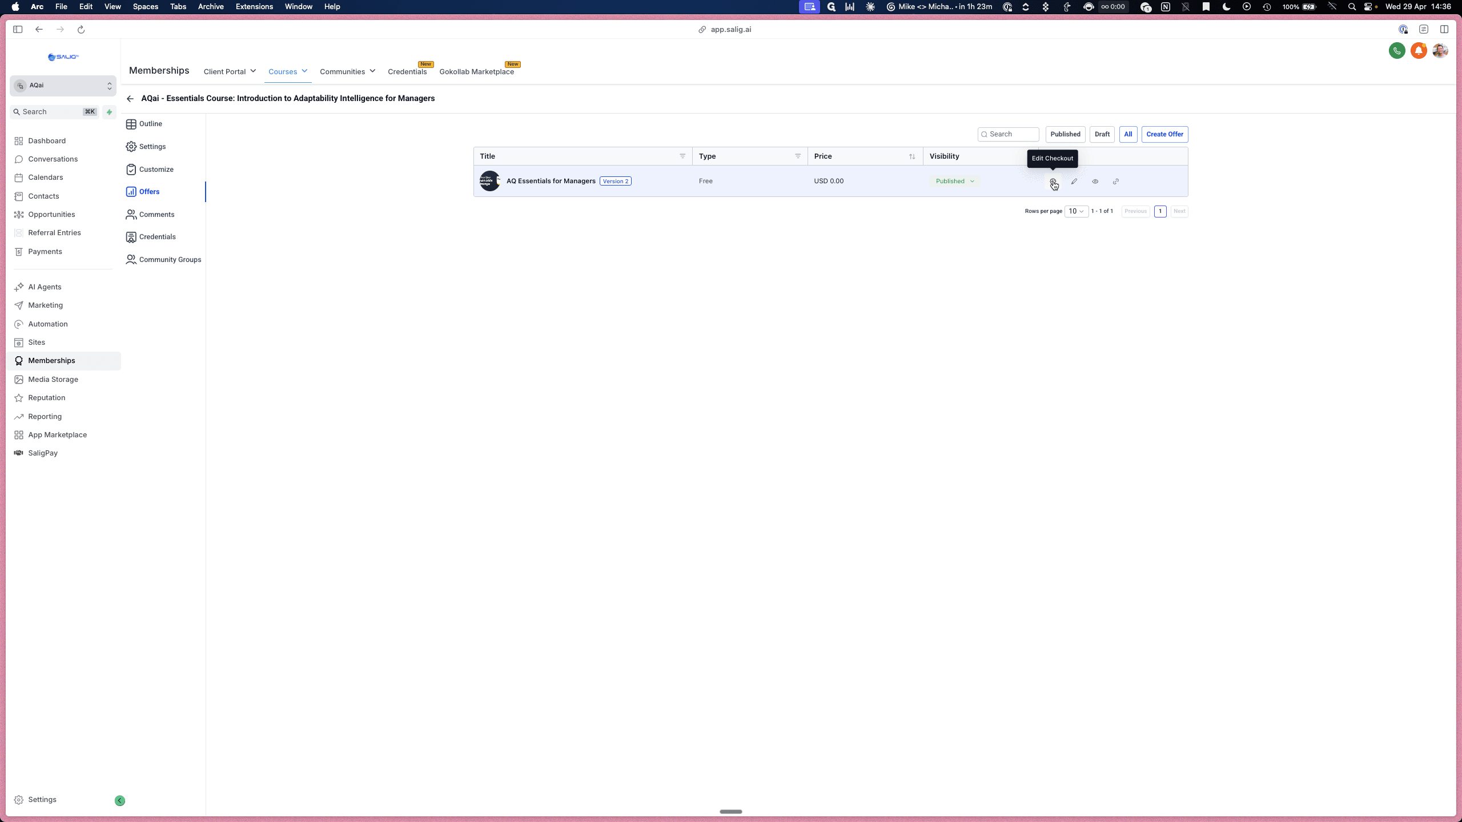Open the Extensions menu in menu bar

coord(254,7)
